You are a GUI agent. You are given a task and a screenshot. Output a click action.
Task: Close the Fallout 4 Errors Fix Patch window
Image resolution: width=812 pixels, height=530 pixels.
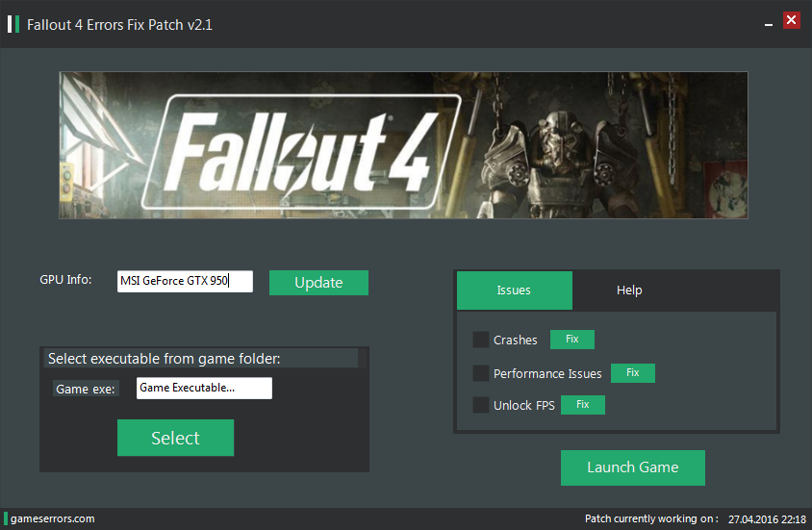[x=791, y=20]
